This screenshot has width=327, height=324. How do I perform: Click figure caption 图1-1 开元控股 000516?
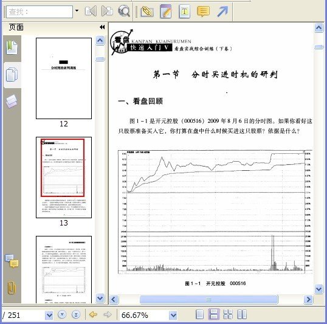[x=215, y=283]
